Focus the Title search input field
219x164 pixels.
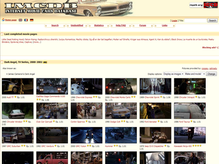(195, 20)
